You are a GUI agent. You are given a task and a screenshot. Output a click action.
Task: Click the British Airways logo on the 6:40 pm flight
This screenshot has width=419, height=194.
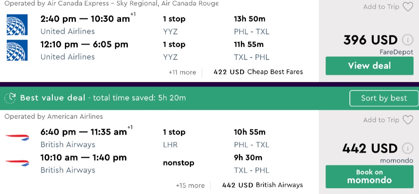[17, 138]
